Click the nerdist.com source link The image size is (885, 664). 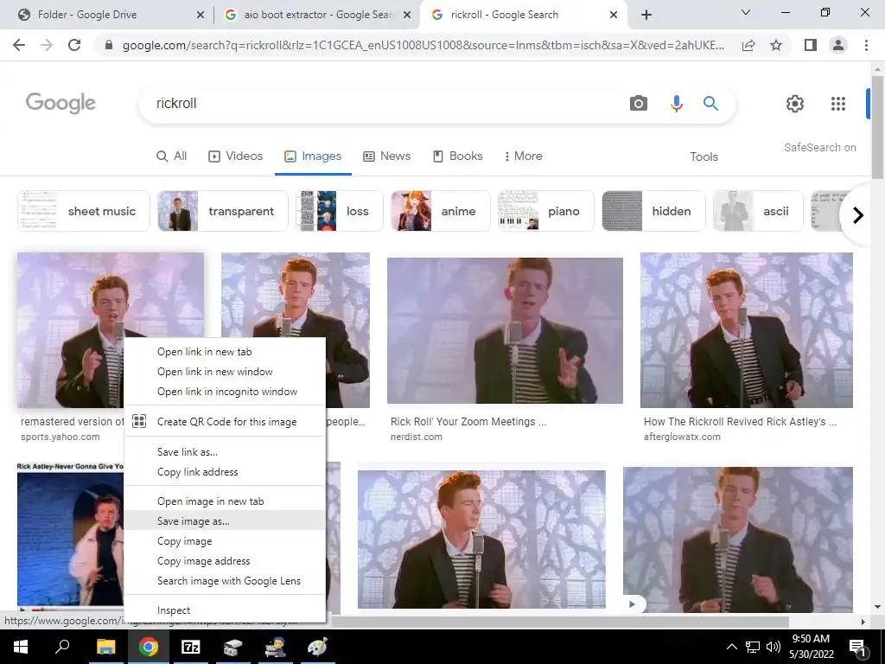[x=417, y=437]
